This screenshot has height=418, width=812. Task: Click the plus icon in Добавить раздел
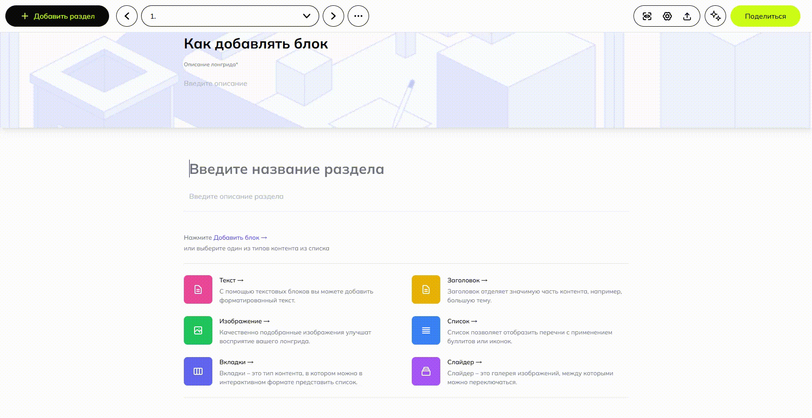point(25,16)
